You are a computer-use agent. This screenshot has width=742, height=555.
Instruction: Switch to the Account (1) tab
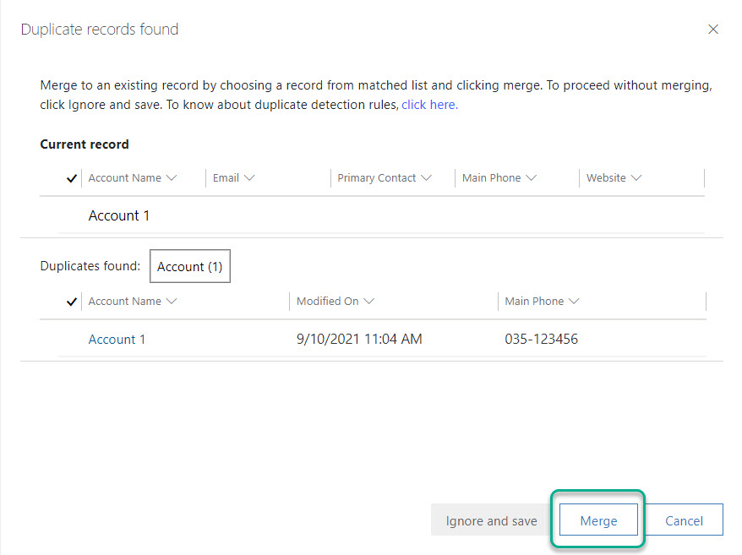(190, 267)
